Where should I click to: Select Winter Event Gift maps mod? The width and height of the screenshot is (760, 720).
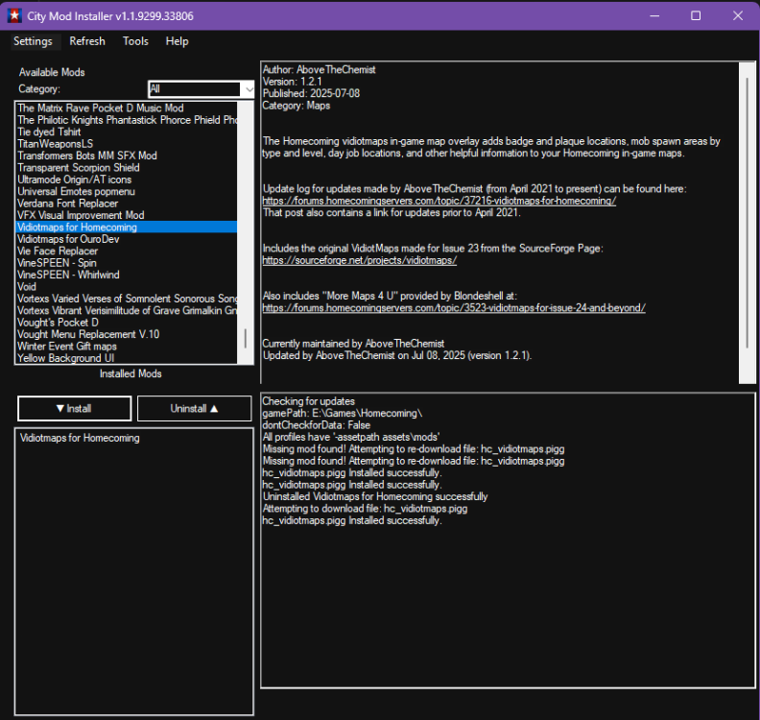coord(67,347)
